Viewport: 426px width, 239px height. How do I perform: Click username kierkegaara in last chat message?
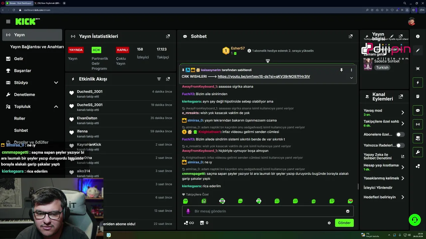click(x=191, y=186)
